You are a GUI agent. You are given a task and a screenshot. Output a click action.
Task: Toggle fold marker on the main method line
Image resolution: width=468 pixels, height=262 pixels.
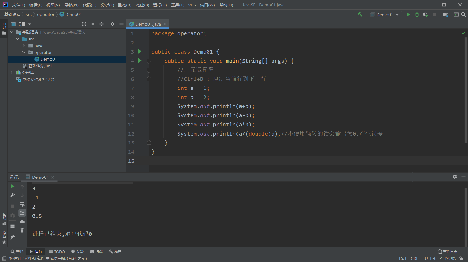149,61
